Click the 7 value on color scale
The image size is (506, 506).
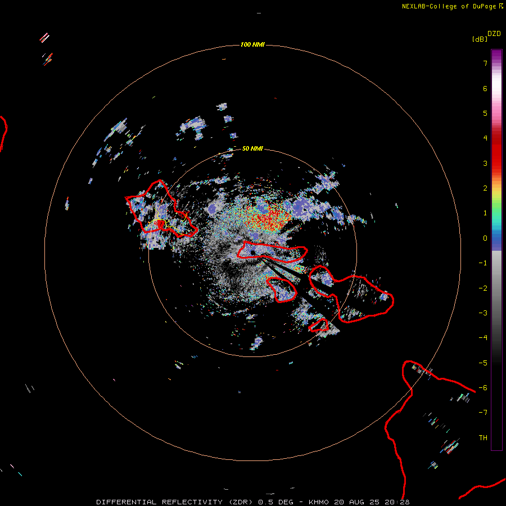click(x=485, y=63)
